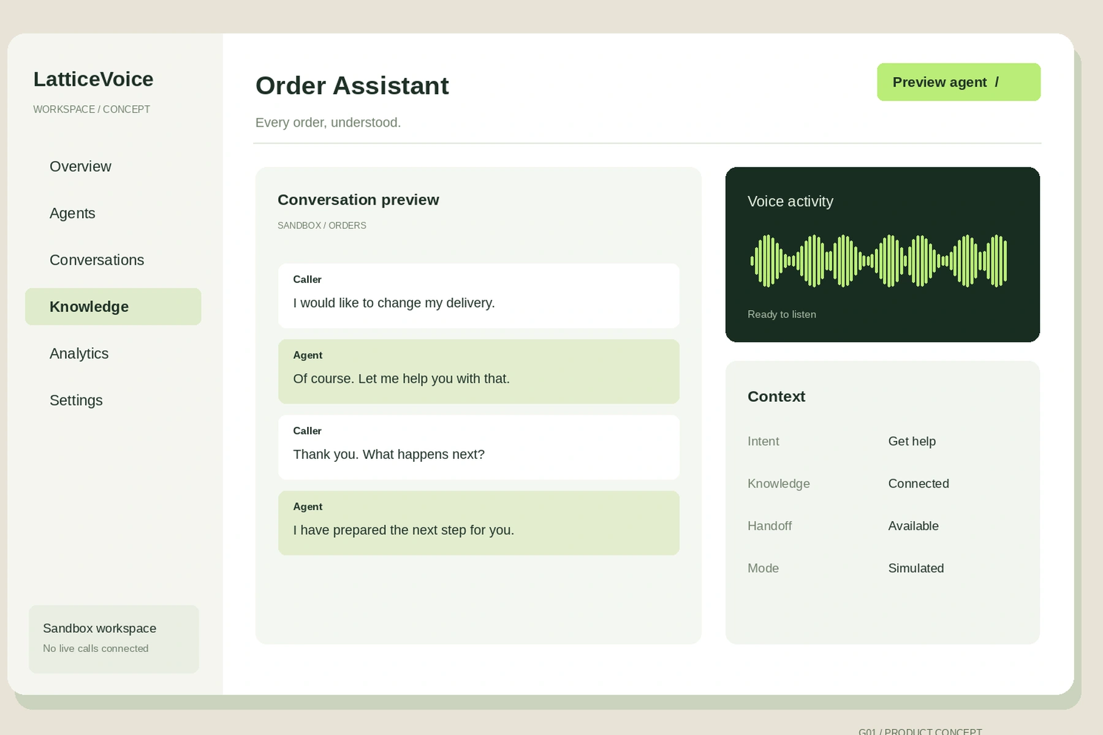This screenshot has height=735, width=1103.
Task: Click the "Ready to listen" status
Action: (x=782, y=314)
